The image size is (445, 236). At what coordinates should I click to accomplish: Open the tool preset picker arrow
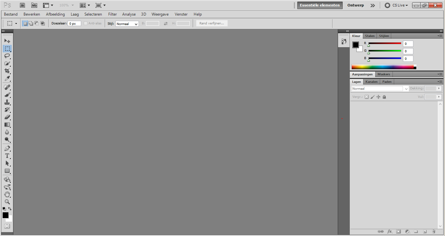16,23
